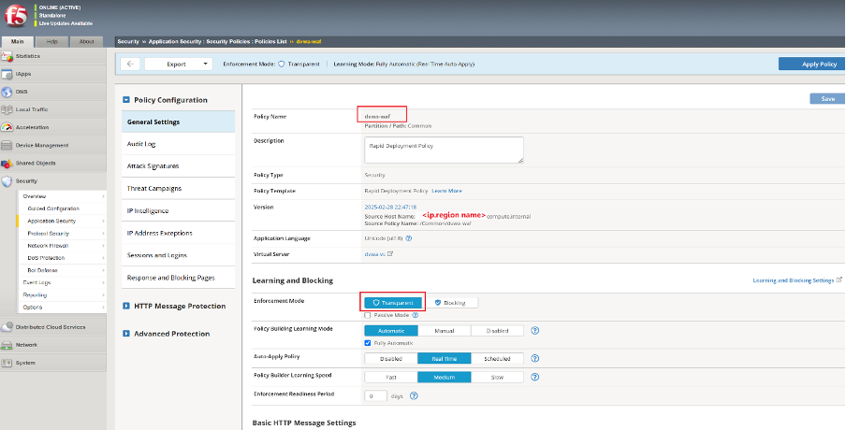Click help icon beside Policy Building Learning Mode
Viewport: 846px width, 430px height.
click(534, 330)
